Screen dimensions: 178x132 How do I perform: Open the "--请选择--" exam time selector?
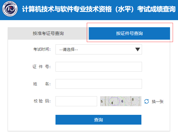point(99,50)
